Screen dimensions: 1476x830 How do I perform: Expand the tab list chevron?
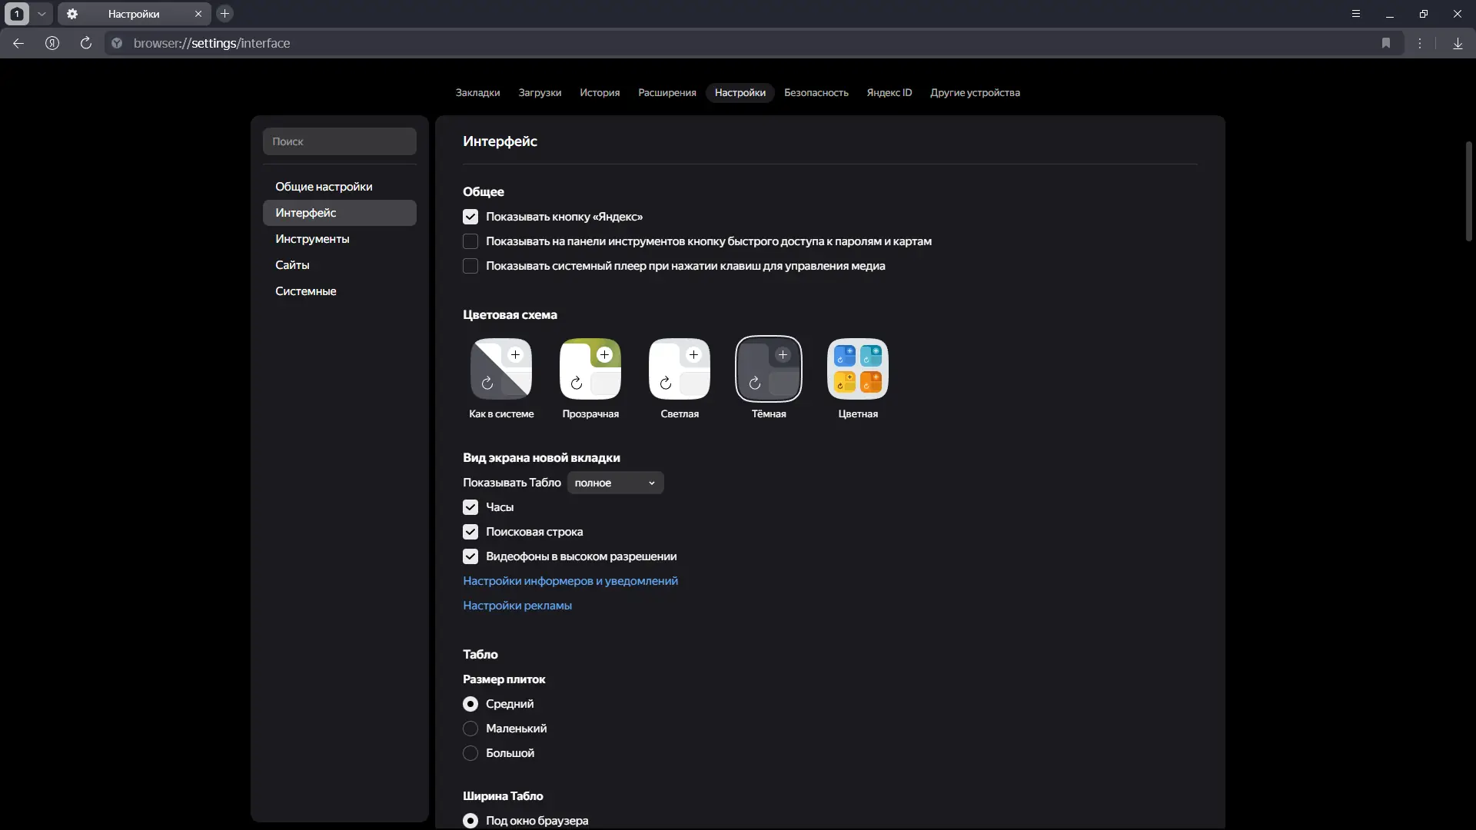pos(42,14)
